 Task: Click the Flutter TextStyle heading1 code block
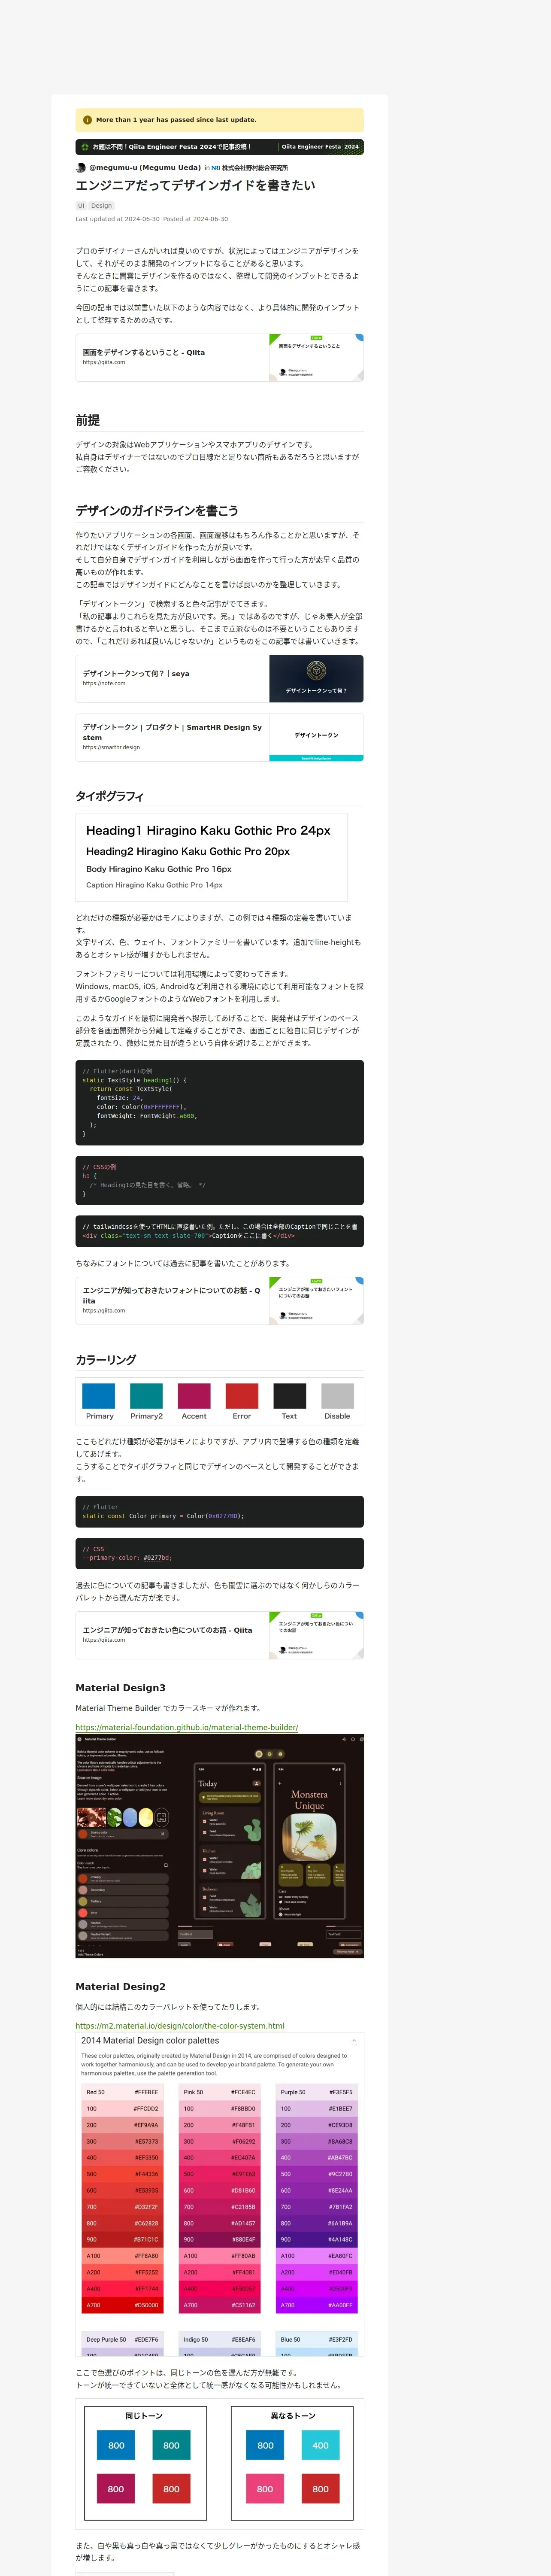click(220, 1102)
